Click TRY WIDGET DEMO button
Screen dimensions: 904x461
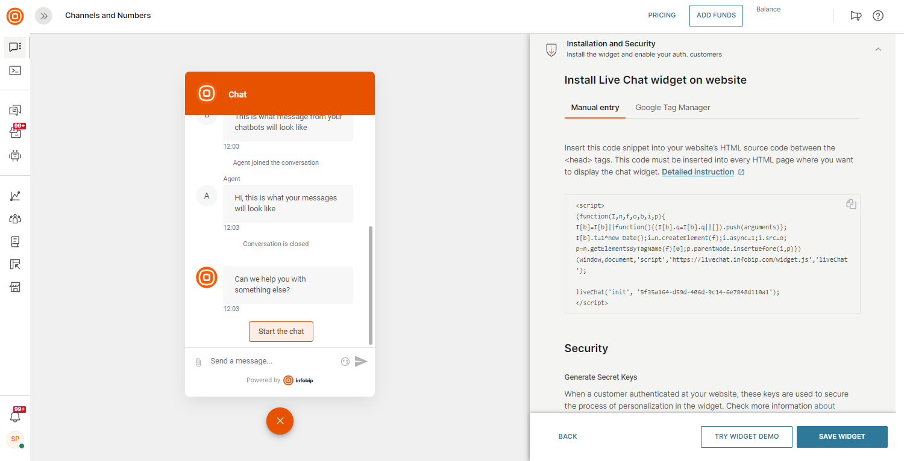[x=747, y=437]
